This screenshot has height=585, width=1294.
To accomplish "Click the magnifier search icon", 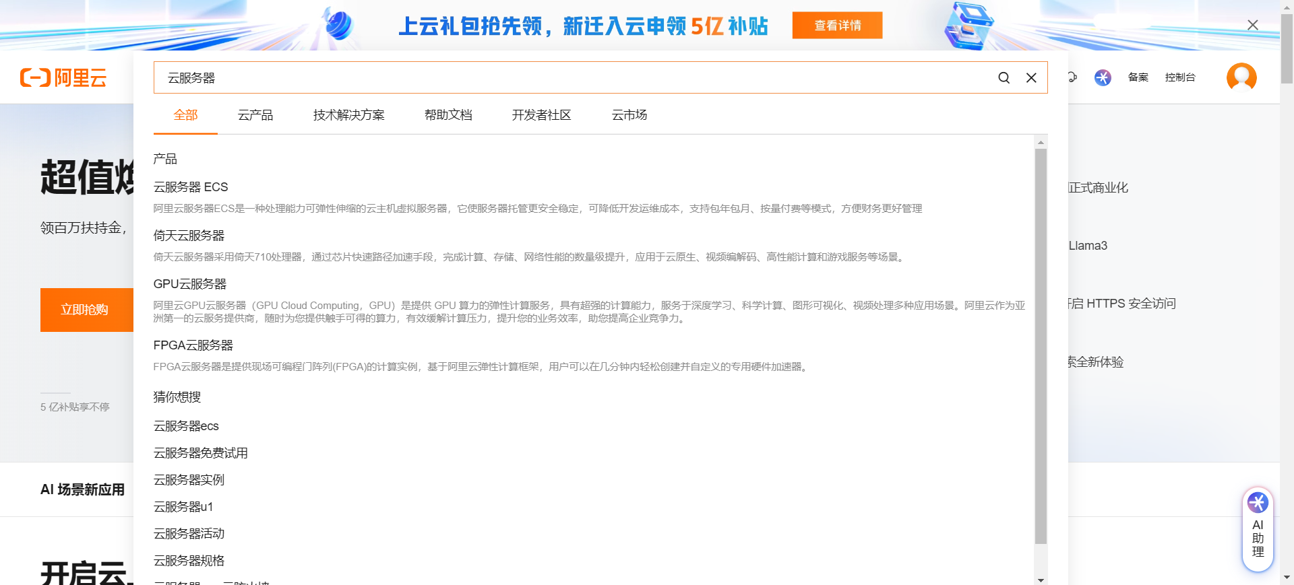I will pyautogui.click(x=1004, y=78).
